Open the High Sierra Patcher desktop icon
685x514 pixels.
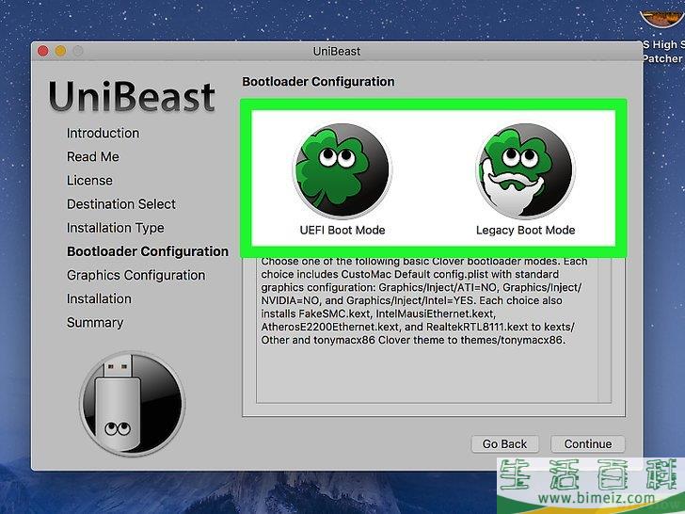pyautogui.click(x=661, y=37)
